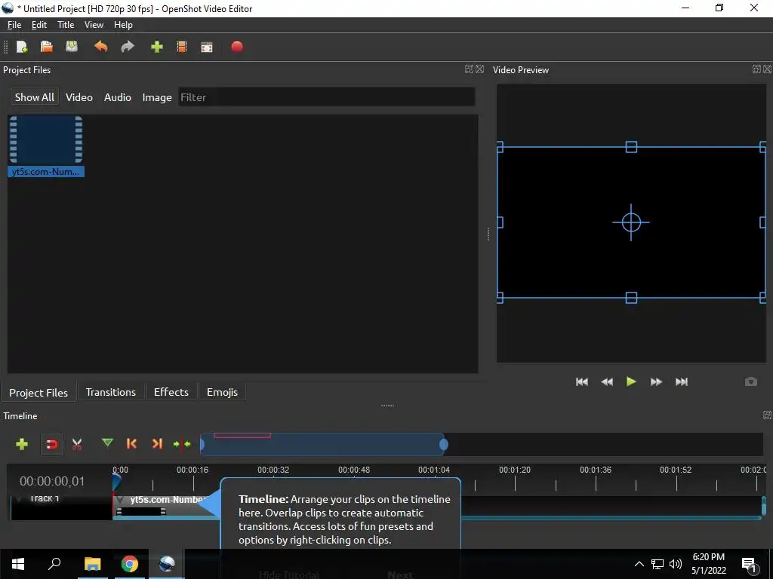Export video with red circle button

237,46
